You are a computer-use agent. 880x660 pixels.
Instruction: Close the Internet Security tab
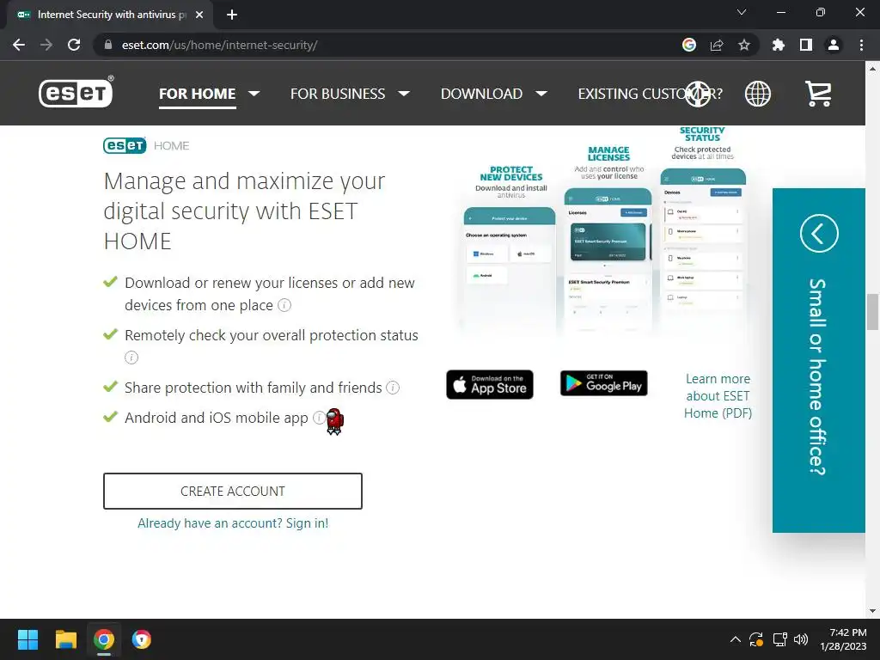(x=199, y=15)
